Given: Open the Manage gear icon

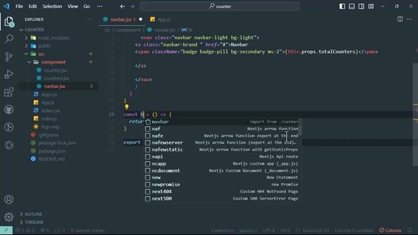Looking at the screenshot, I should click(8, 217).
